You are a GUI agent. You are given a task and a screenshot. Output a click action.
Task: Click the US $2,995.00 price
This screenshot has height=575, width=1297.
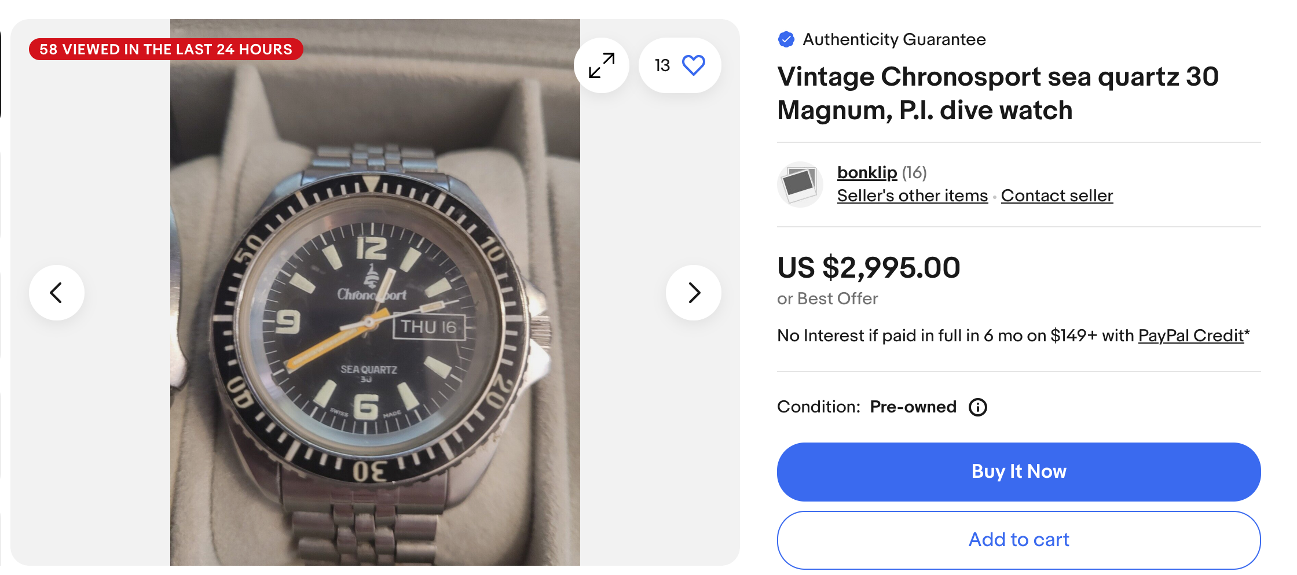coord(869,268)
